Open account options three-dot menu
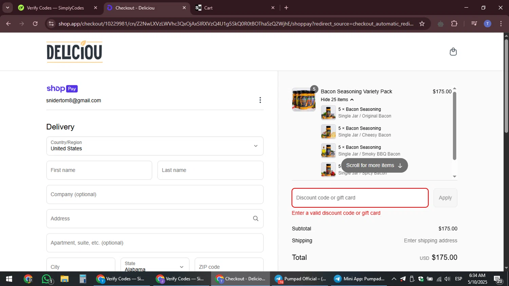This screenshot has width=509, height=286. [260, 100]
